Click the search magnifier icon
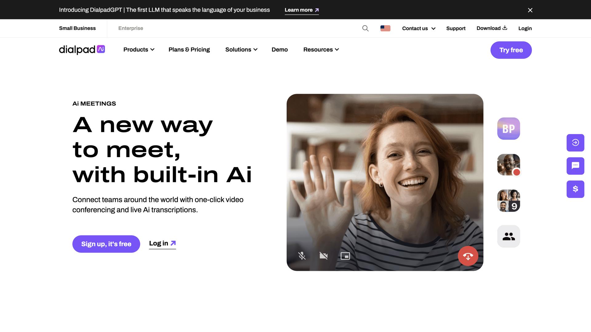This screenshot has height=332, width=591. (365, 28)
